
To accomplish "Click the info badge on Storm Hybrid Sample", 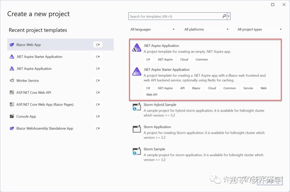I will point(134,109).
